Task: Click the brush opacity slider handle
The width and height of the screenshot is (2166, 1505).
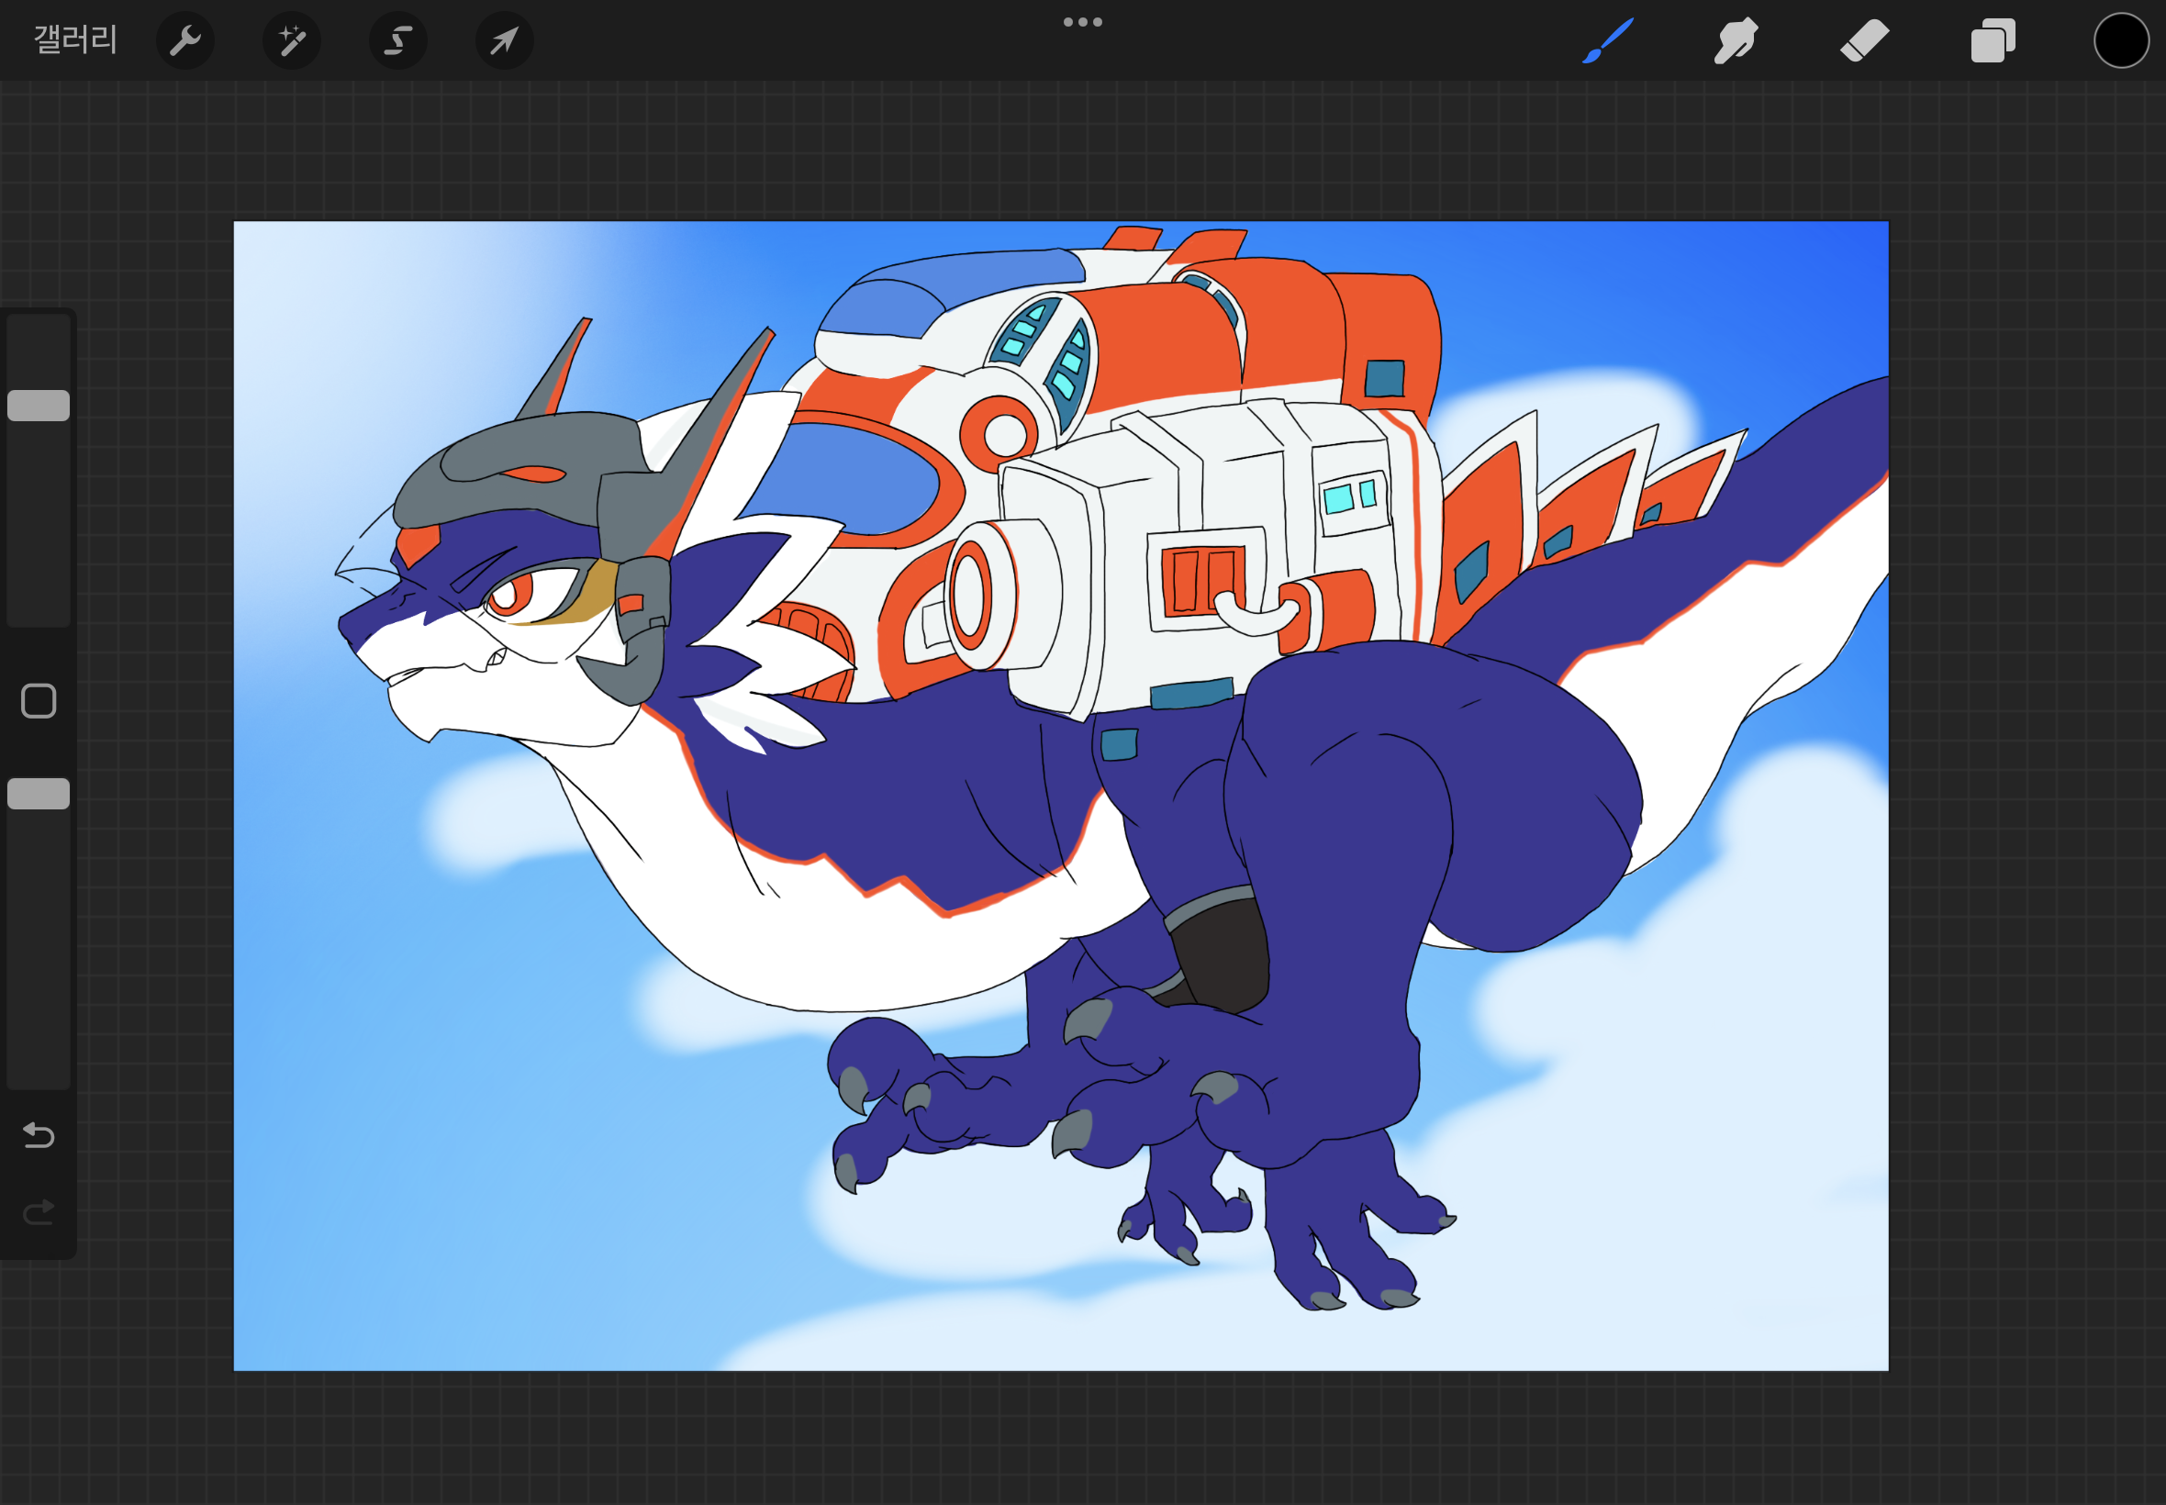Action: 39,794
